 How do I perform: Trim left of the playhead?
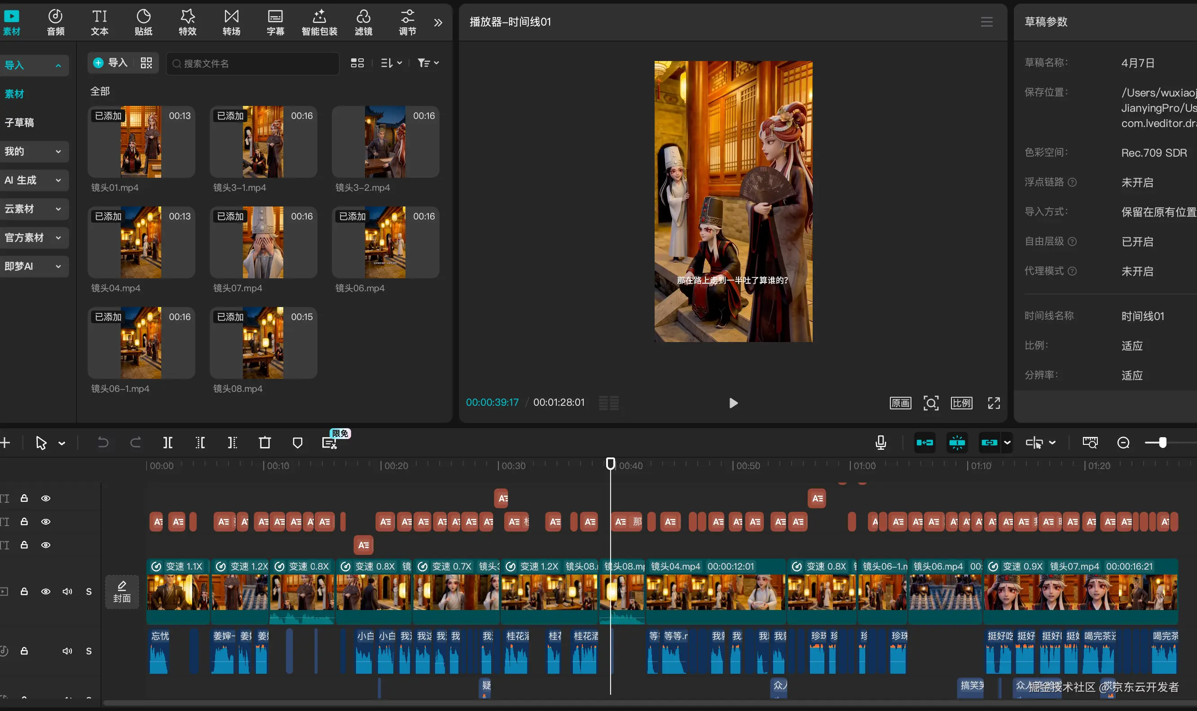point(200,442)
